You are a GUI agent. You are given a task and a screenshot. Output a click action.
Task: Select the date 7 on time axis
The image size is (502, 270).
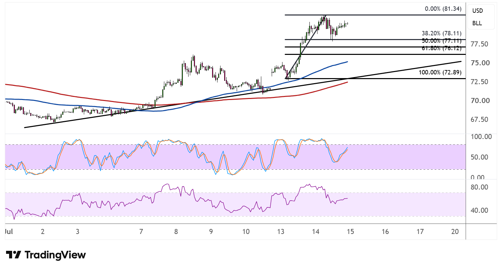pyautogui.click(x=141, y=232)
